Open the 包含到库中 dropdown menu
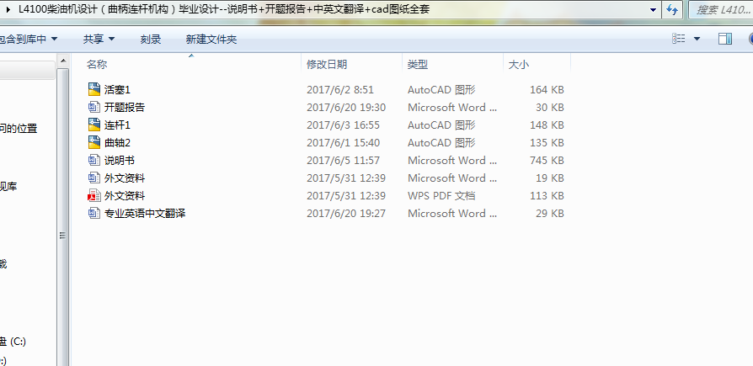 click(29, 40)
